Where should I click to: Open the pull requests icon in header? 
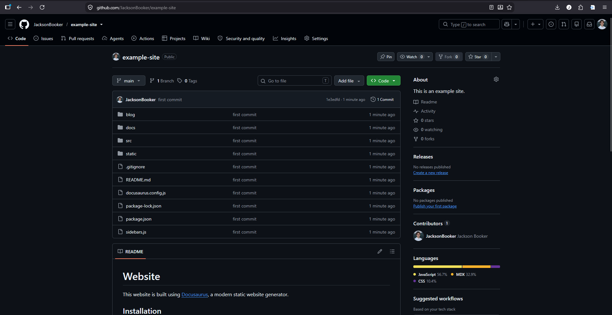564,24
